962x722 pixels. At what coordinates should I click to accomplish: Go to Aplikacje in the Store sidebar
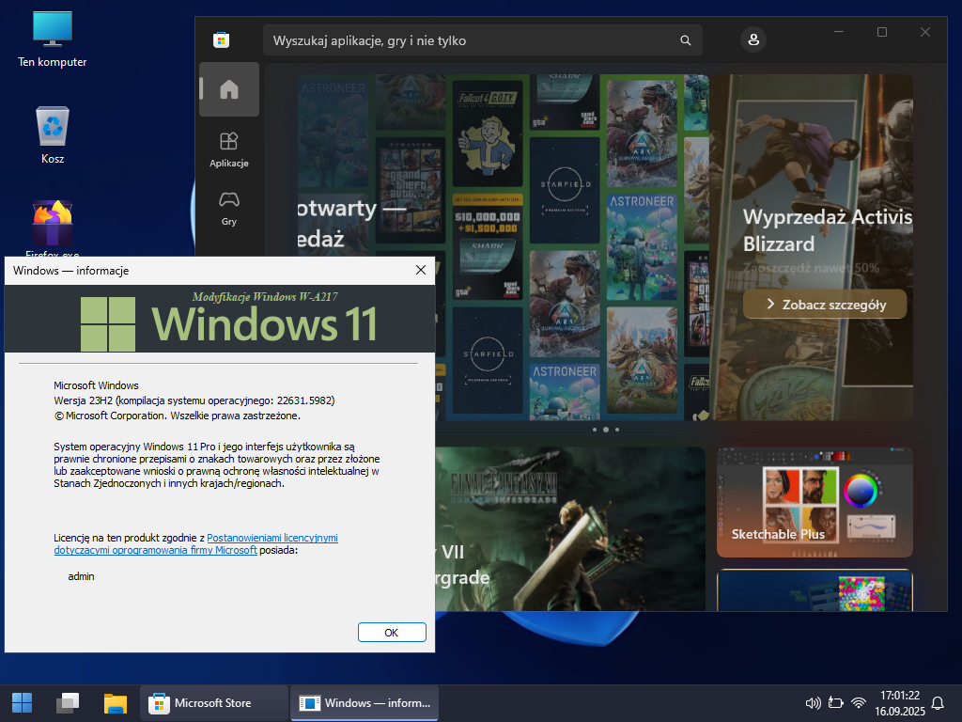coord(228,149)
